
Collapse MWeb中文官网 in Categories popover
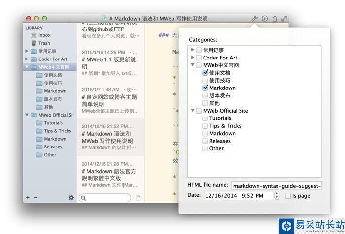tap(193, 65)
